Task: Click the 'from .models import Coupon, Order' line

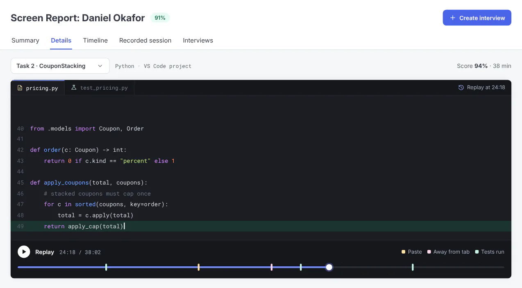Action: pos(87,128)
